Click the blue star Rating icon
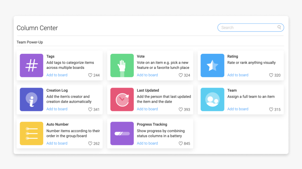 pyautogui.click(x=212, y=65)
